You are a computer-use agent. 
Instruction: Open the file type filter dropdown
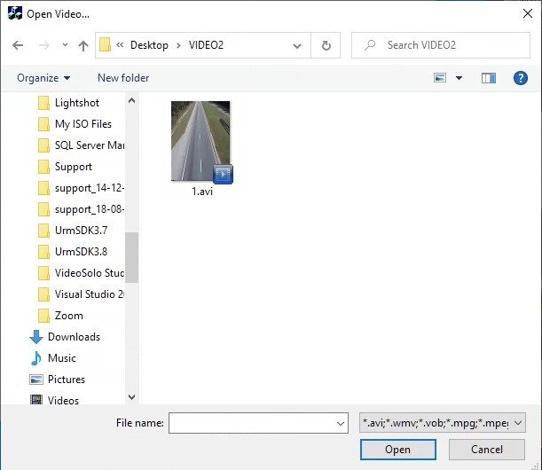(x=443, y=423)
